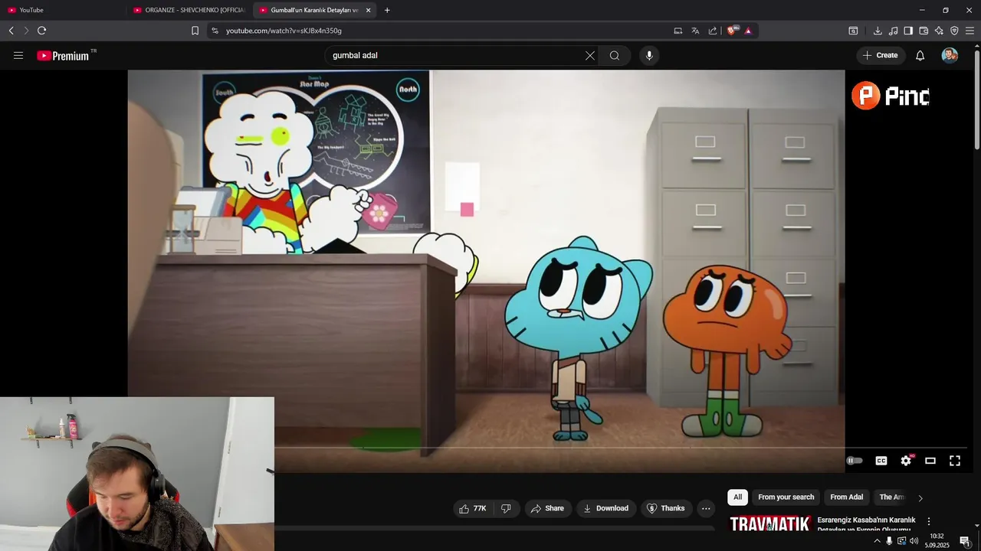Image resolution: width=981 pixels, height=551 pixels.
Task: Close the Gumball'un Karanlık Detayları tab
Action: (369, 10)
